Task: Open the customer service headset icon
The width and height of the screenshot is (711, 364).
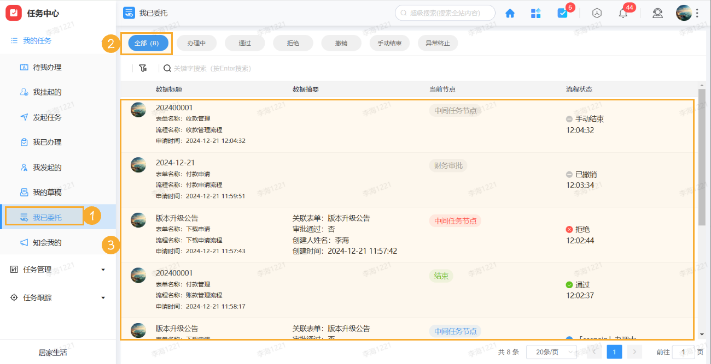Action: (x=657, y=13)
